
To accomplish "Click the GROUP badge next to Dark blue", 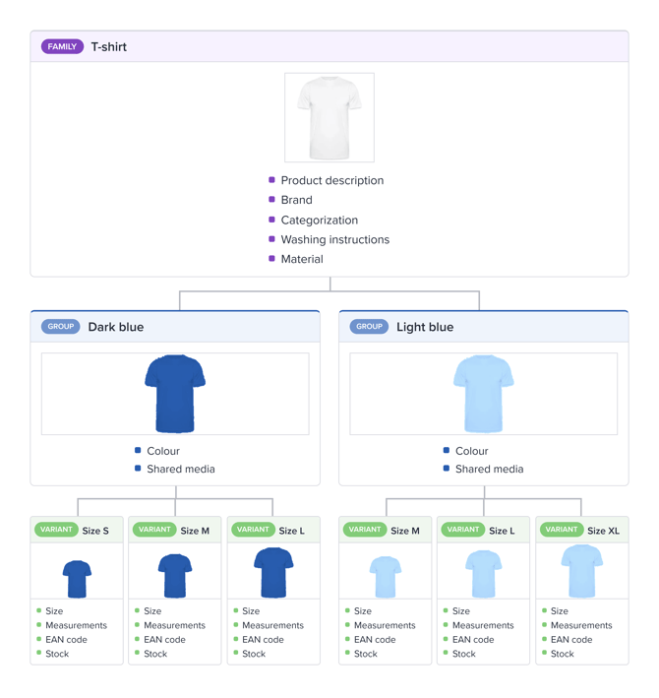I will coord(61,326).
